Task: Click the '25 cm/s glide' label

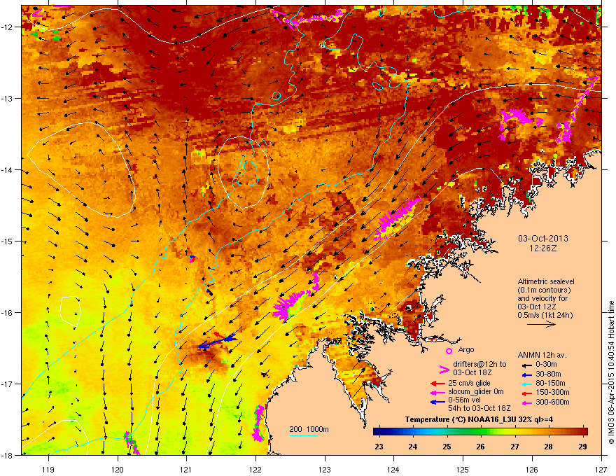Action: click(470, 383)
